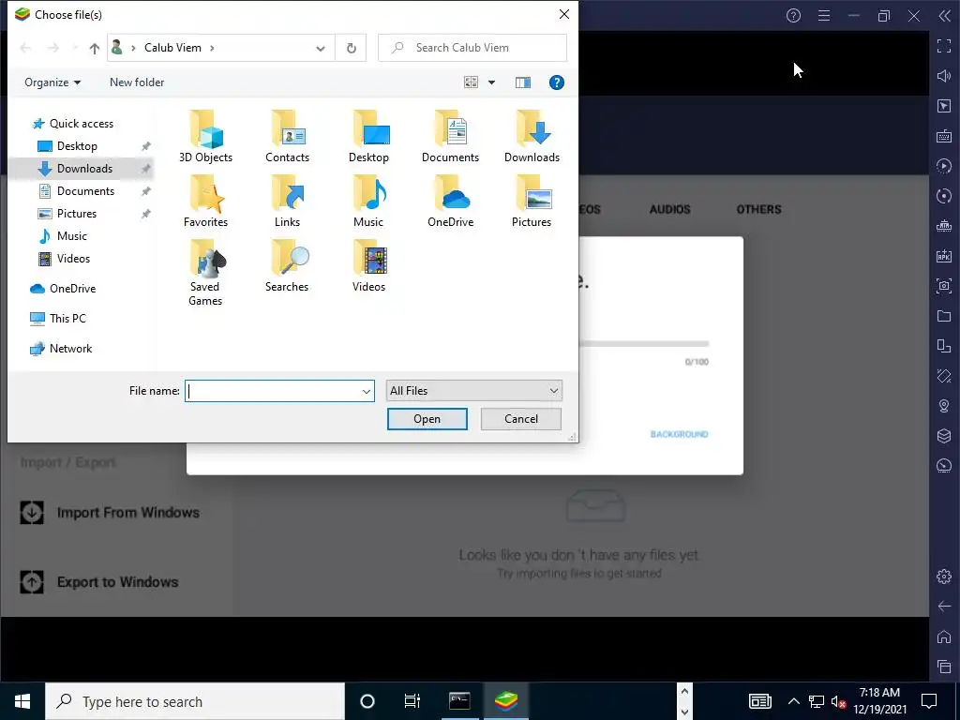
Task: Click Windows taskbar search box
Action: click(x=195, y=701)
